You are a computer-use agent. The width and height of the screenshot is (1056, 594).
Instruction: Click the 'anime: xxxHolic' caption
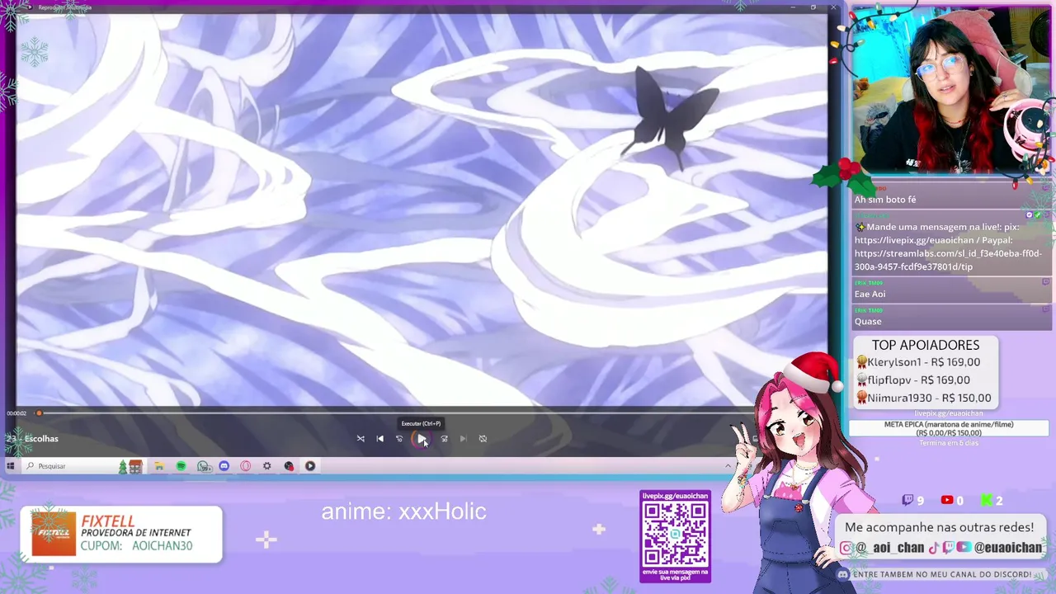pyautogui.click(x=403, y=511)
